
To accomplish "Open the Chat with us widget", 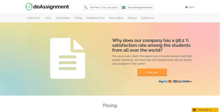I will point(205,110).
